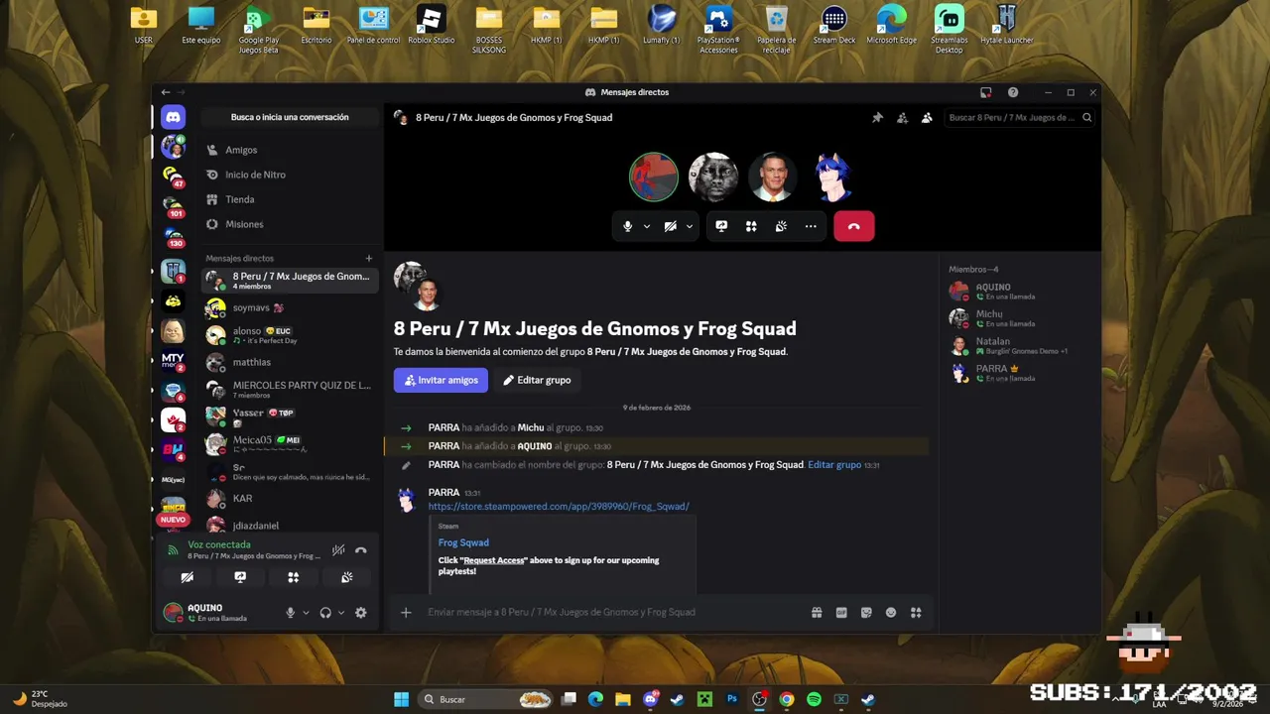Expand input device arrow beside user mic

tap(306, 613)
